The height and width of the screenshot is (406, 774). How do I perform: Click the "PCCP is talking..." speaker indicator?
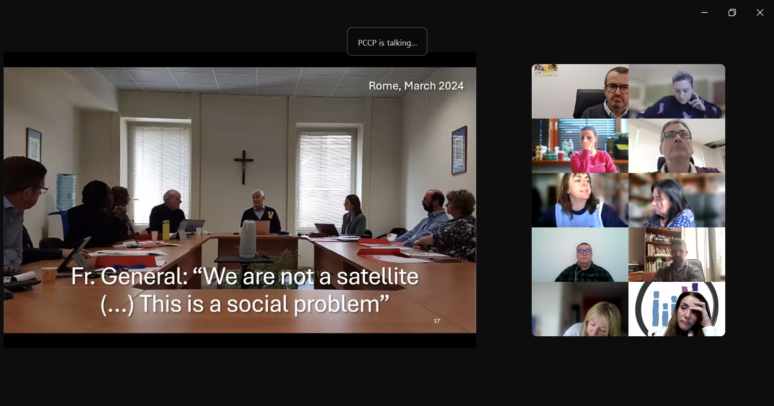(x=387, y=42)
